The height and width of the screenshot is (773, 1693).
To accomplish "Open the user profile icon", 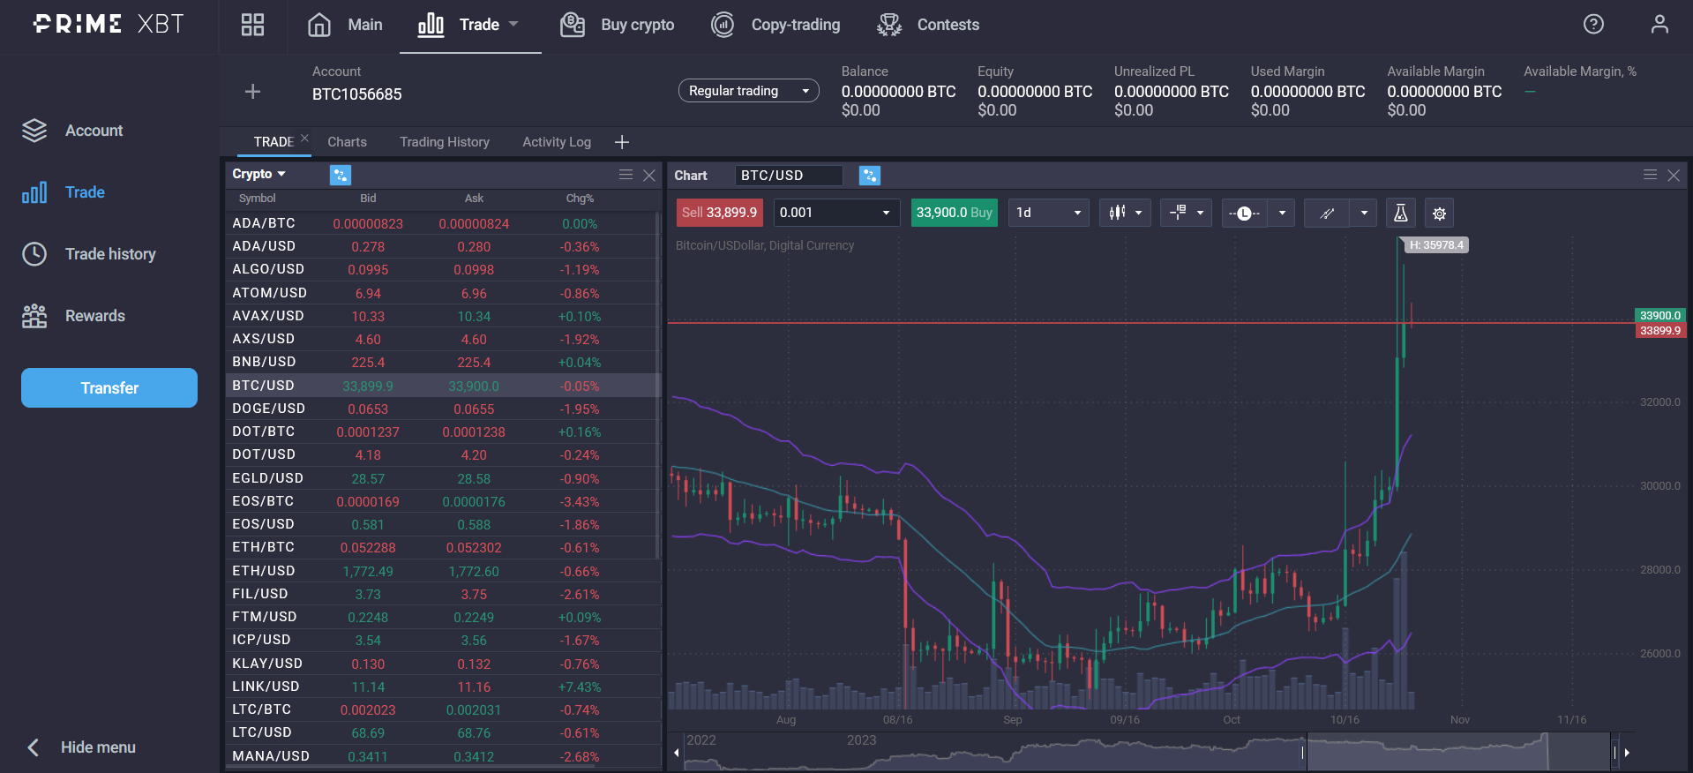I will point(1659,24).
